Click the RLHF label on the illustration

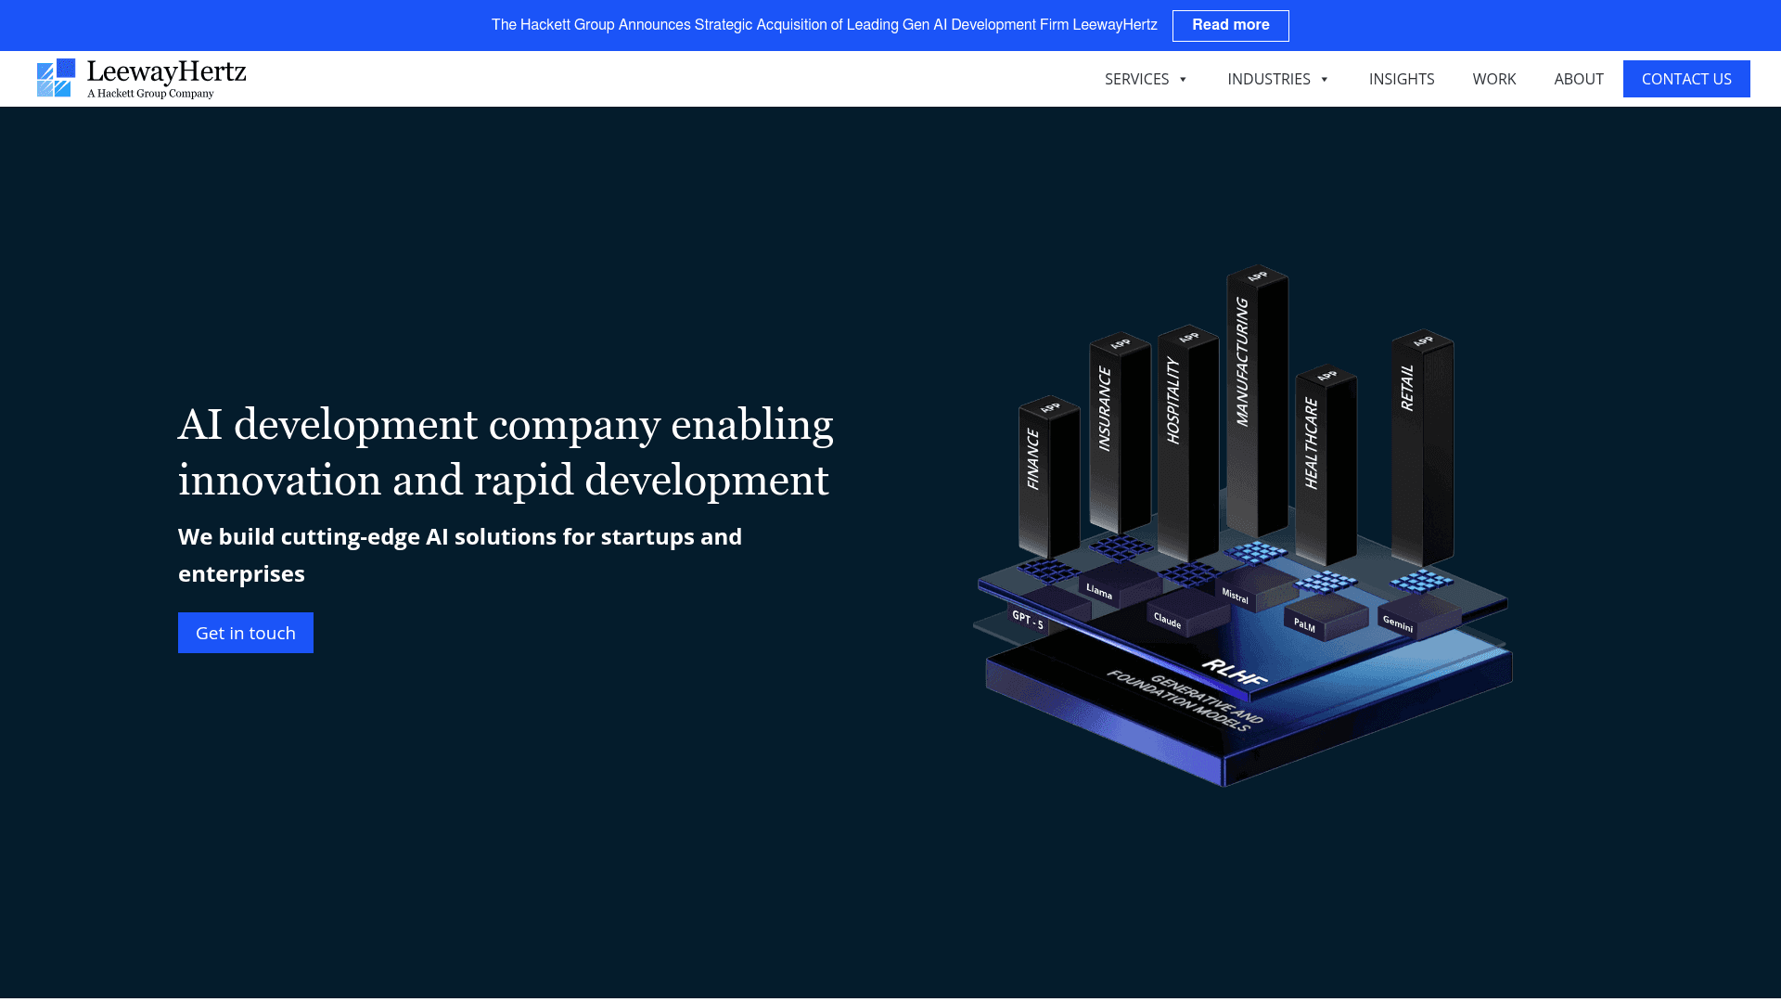[x=1236, y=672]
